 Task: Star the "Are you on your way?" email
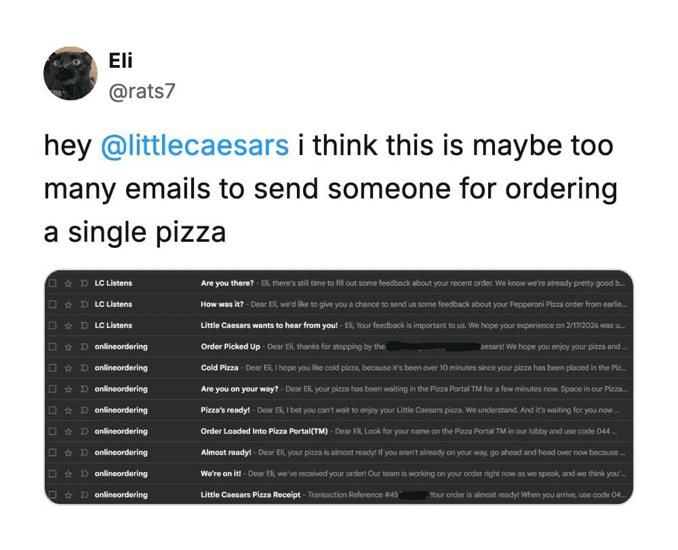click(67, 389)
